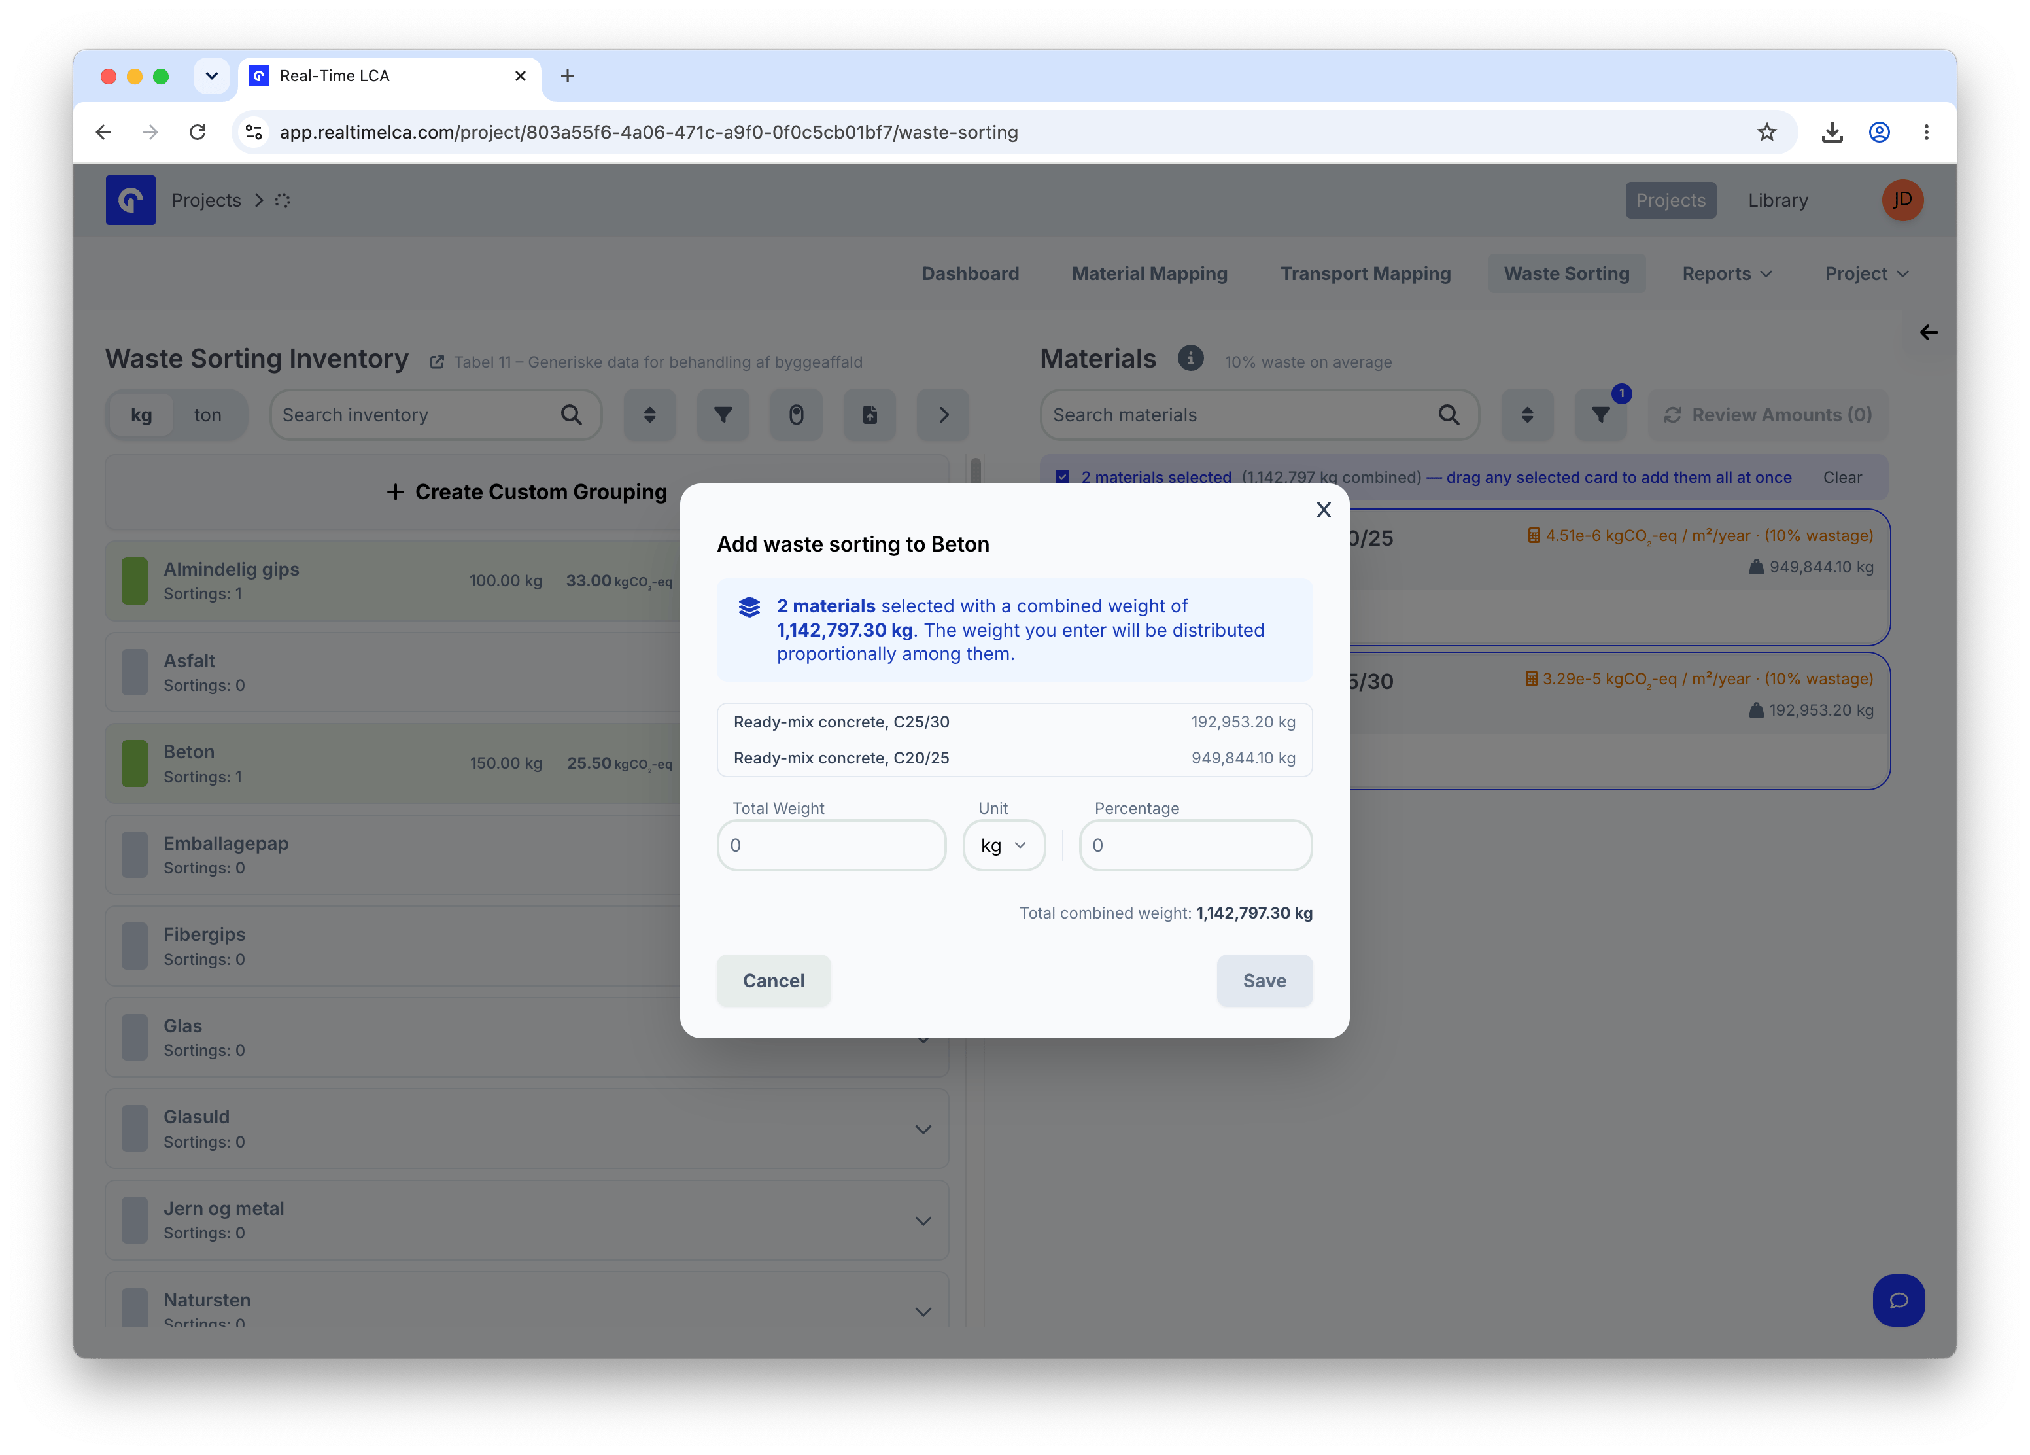Switch to Material Mapping tab
This screenshot has width=2030, height=1455.
pos(1149,273)
